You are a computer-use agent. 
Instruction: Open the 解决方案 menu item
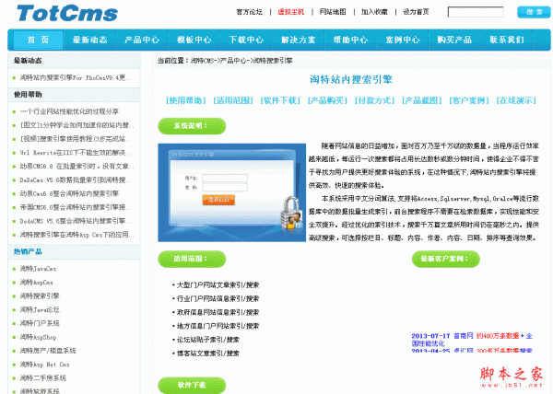point(298,40)
